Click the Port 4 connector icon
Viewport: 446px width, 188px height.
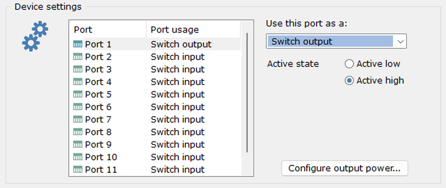pyautogui.click(x=78, y=82)
